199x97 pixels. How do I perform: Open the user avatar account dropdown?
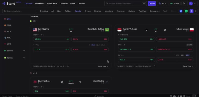click(193, 3)
